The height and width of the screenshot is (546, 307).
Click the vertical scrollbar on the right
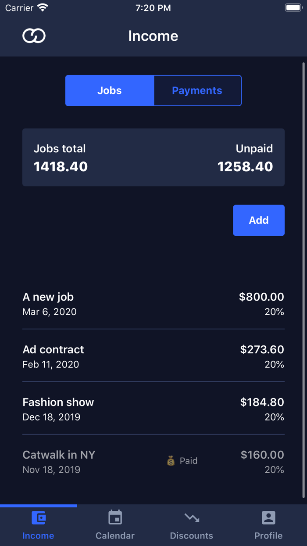coord(303,281)
